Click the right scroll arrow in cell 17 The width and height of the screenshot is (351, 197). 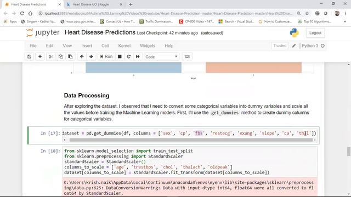tap(315, 140)
